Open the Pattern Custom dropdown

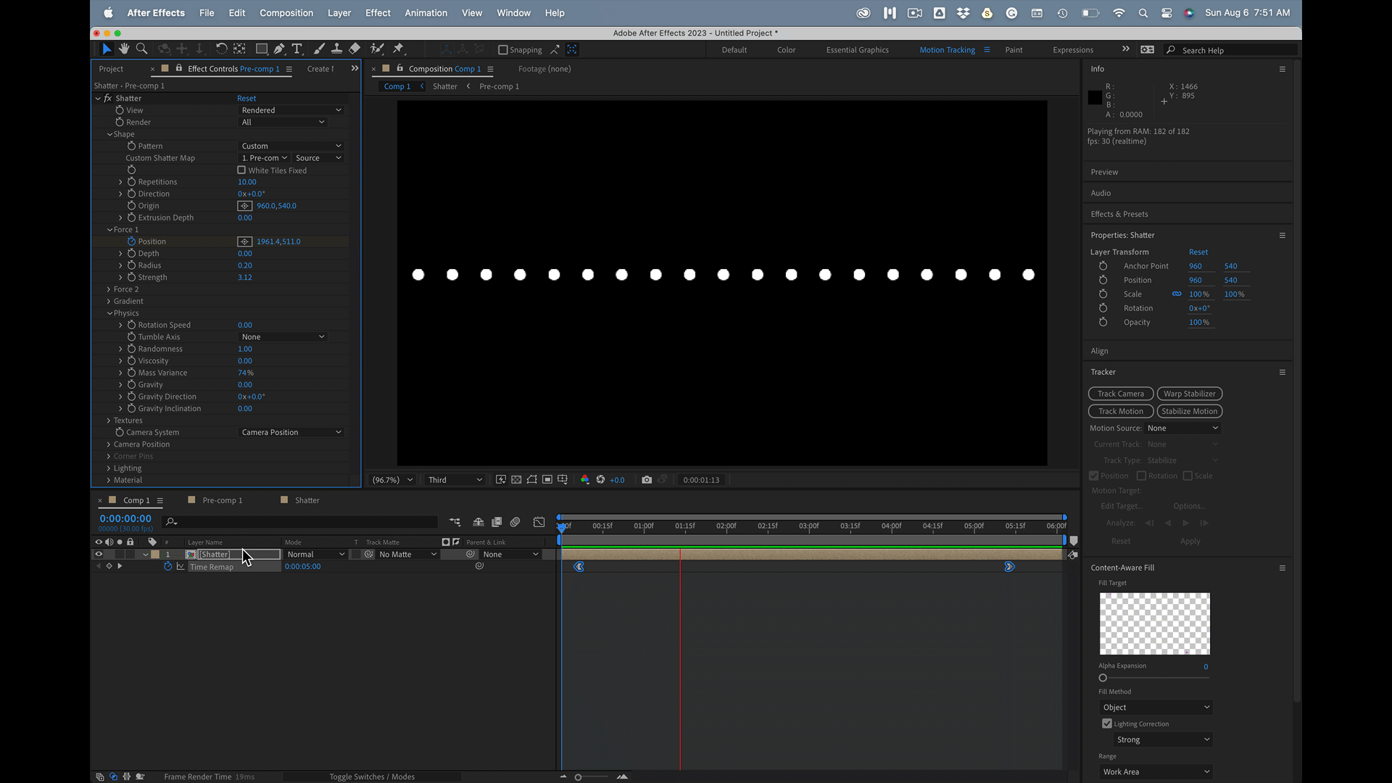291,146
